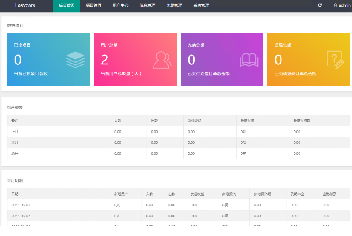
Task: Select the purple 充值总额 statistics card
Action: click(222, 59)
